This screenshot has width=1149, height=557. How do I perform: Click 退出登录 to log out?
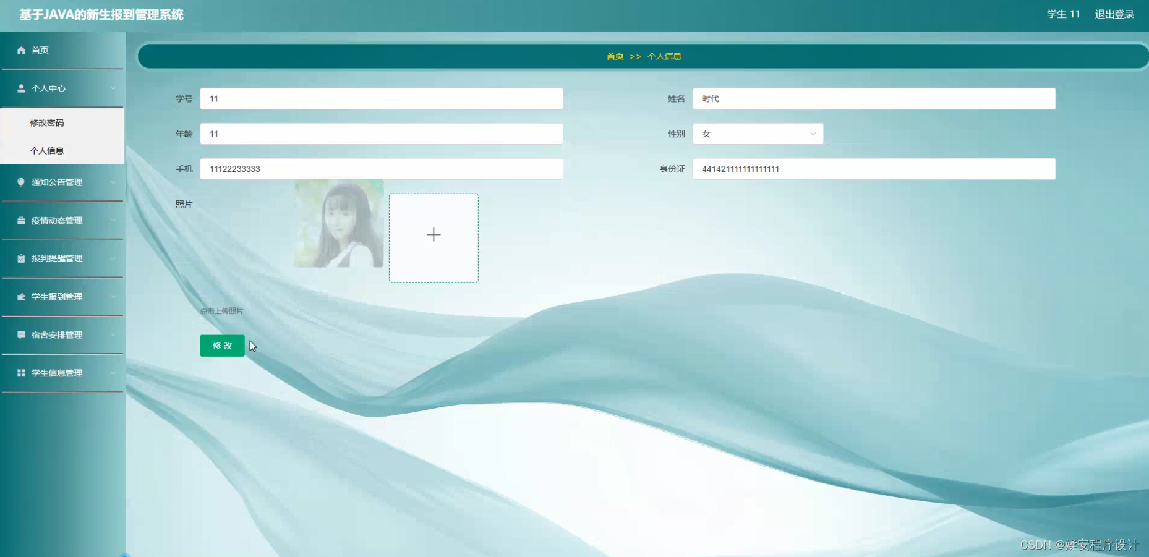[x=1114, y=14]
